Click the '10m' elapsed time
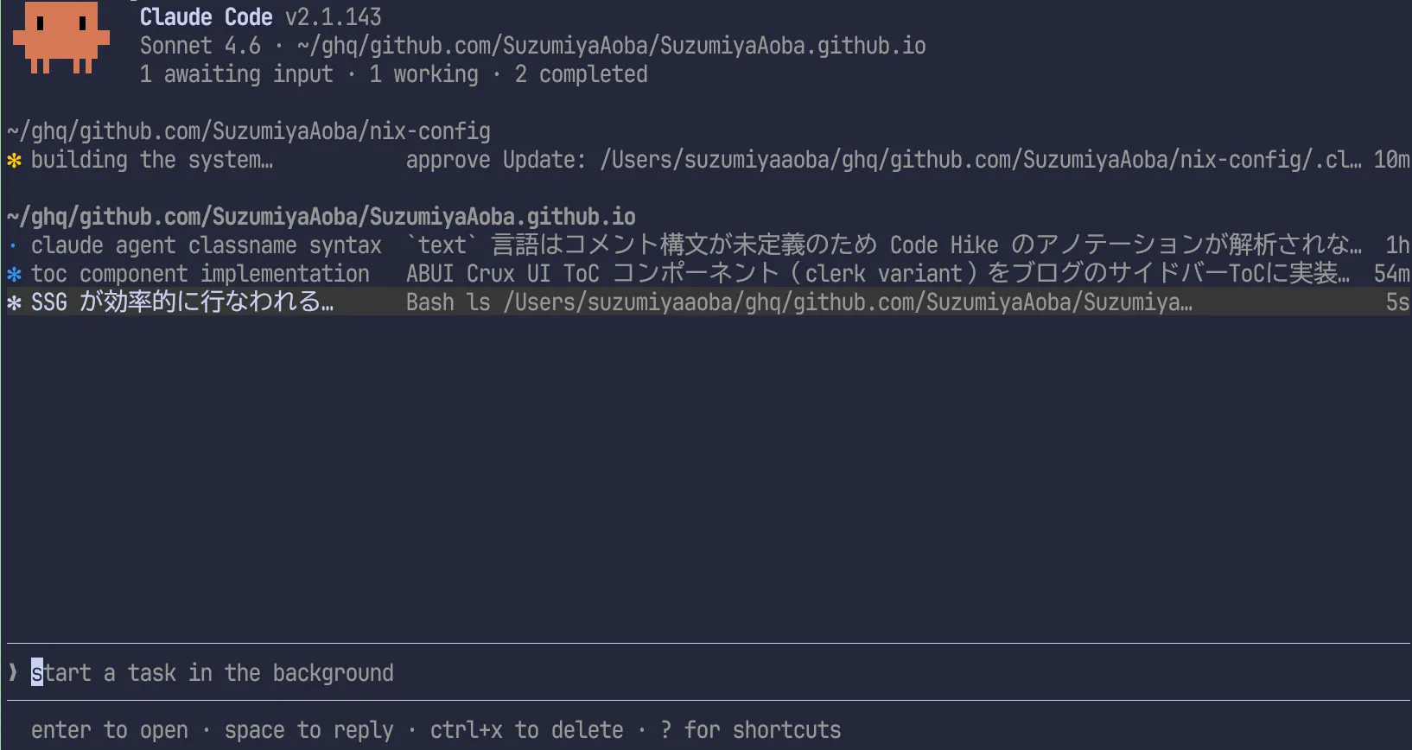 point(1392,160)
